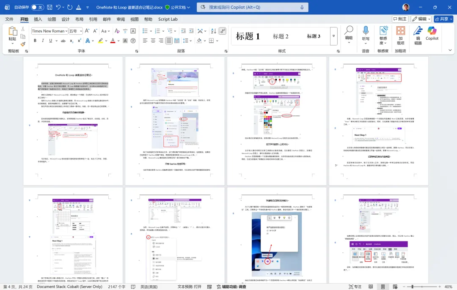Open the Editor pen icon in ribbon
This screenshot has width=457, height=290.
pyautogui.click(x=418, y=31)
